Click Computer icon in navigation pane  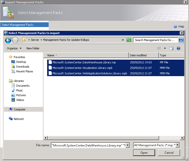tap(11, 109)
